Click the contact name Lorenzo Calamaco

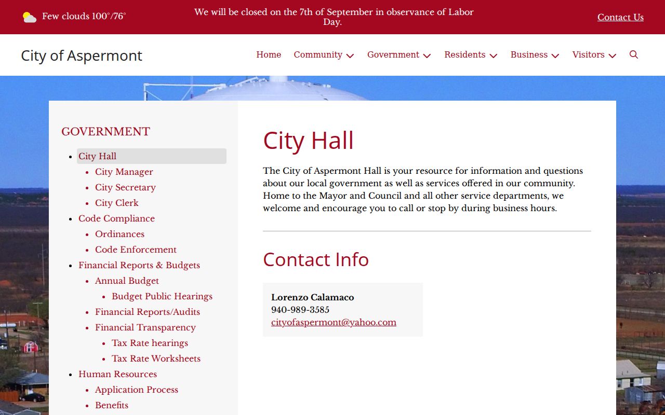pyautogui.click(x=313, y=297)
